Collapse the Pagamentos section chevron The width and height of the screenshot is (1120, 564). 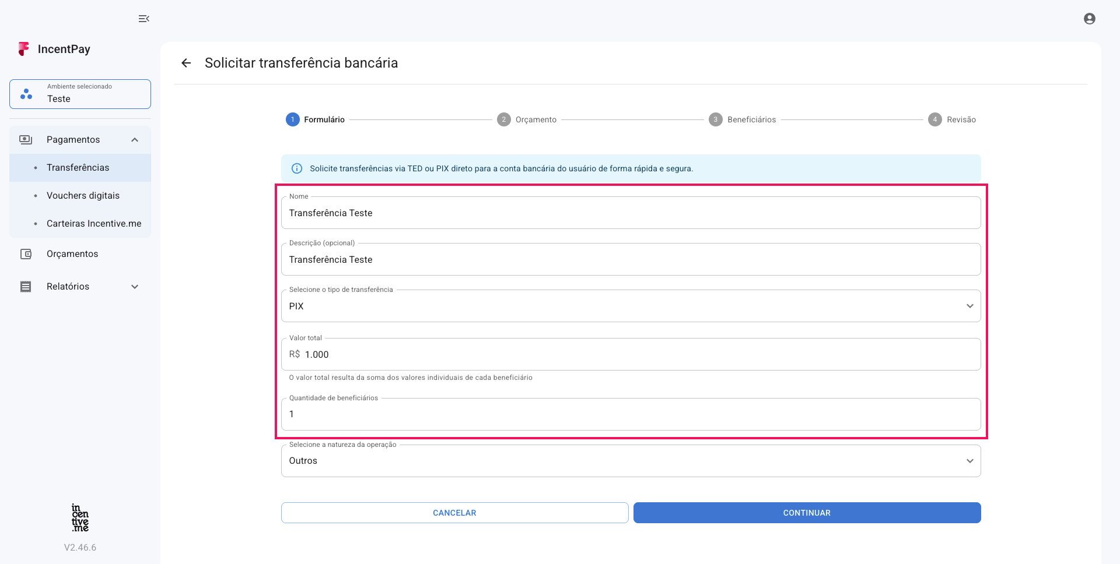(x=135, y=140)
